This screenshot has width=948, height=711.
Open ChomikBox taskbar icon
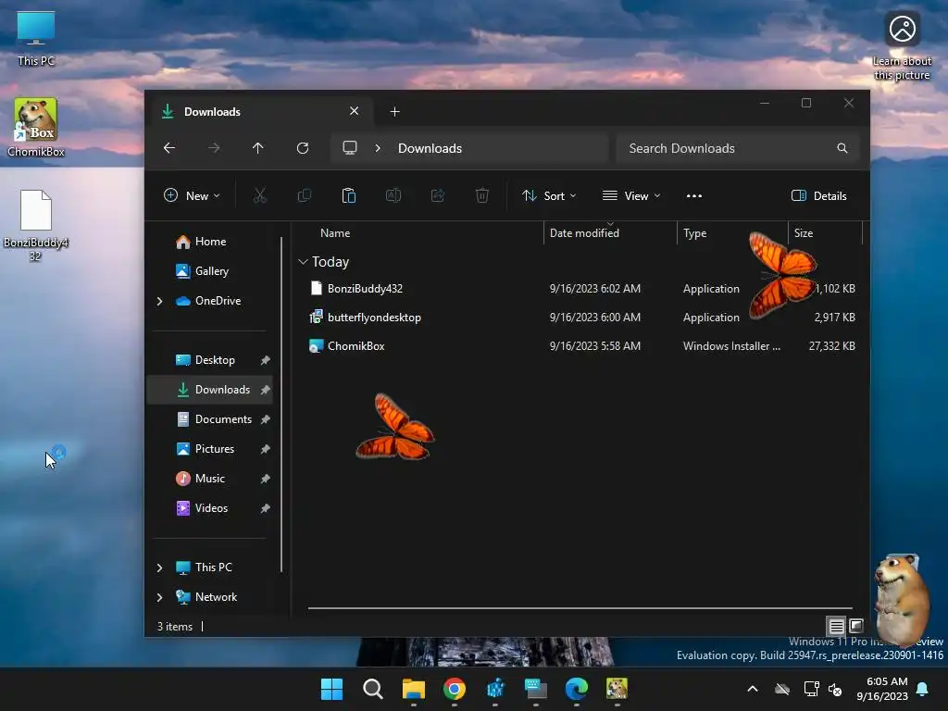[x=617, y=689]
